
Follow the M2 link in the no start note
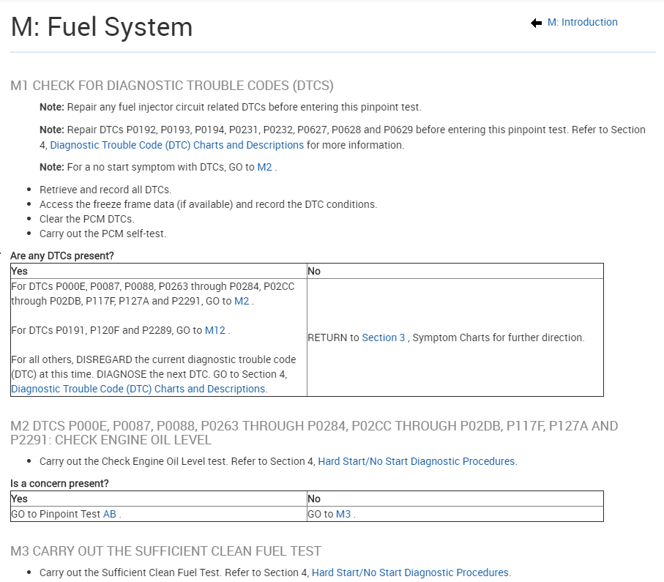pyautogui.click(x=264, y=167)
